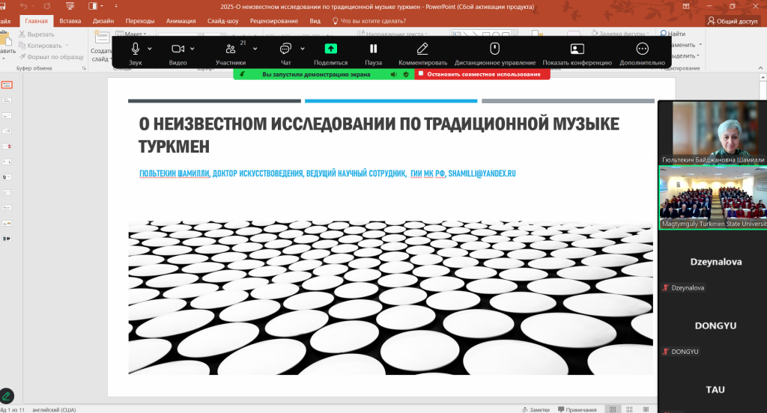Expand participants options arrow
767x413 pixels.
255,49
